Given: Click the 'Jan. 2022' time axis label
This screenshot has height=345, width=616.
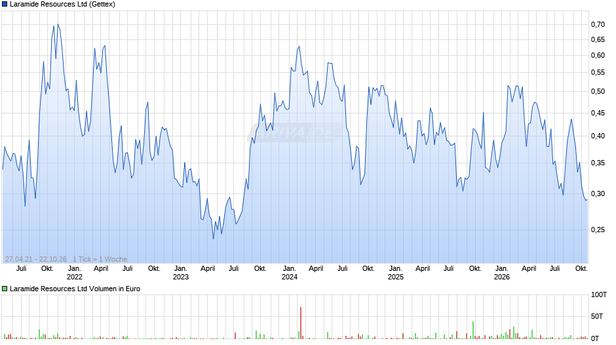Looking at the screenshot, I should pyautogui.click(x=75, y=273).
